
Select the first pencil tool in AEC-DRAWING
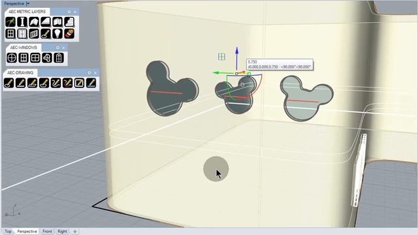point(8,83)
